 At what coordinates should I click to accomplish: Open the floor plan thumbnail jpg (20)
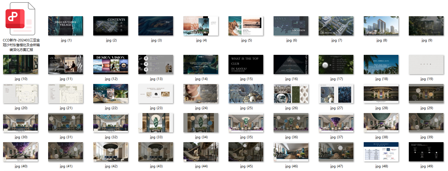pos(20,93)
